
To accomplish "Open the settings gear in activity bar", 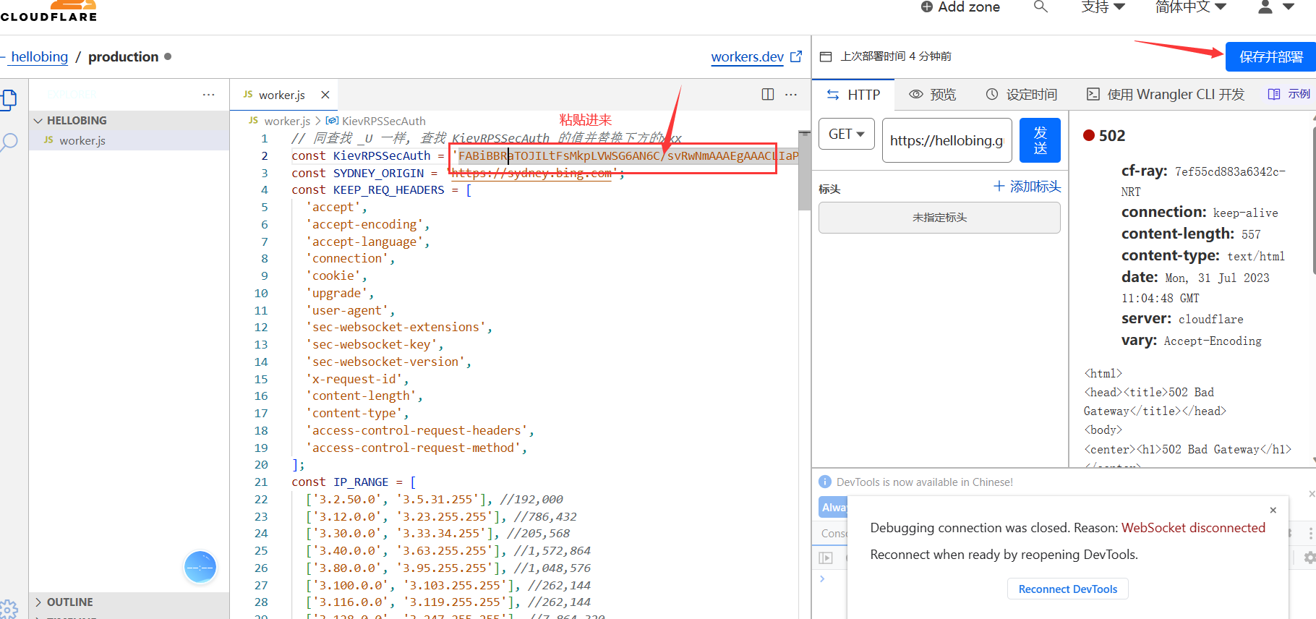I will (9, 609).
